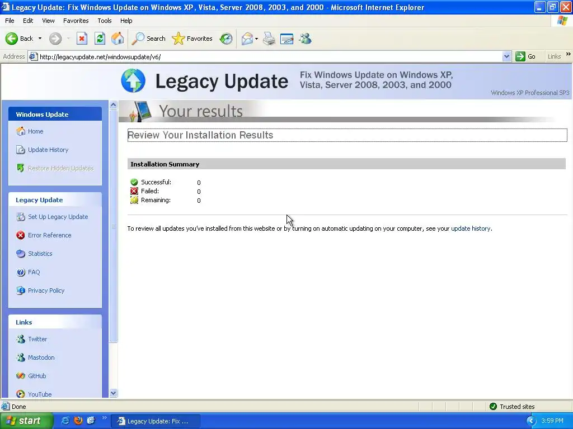Click the GitHub butterfly icon
Image resolution: width=573 pixels, height=429 pixels.
coord(21,376)
